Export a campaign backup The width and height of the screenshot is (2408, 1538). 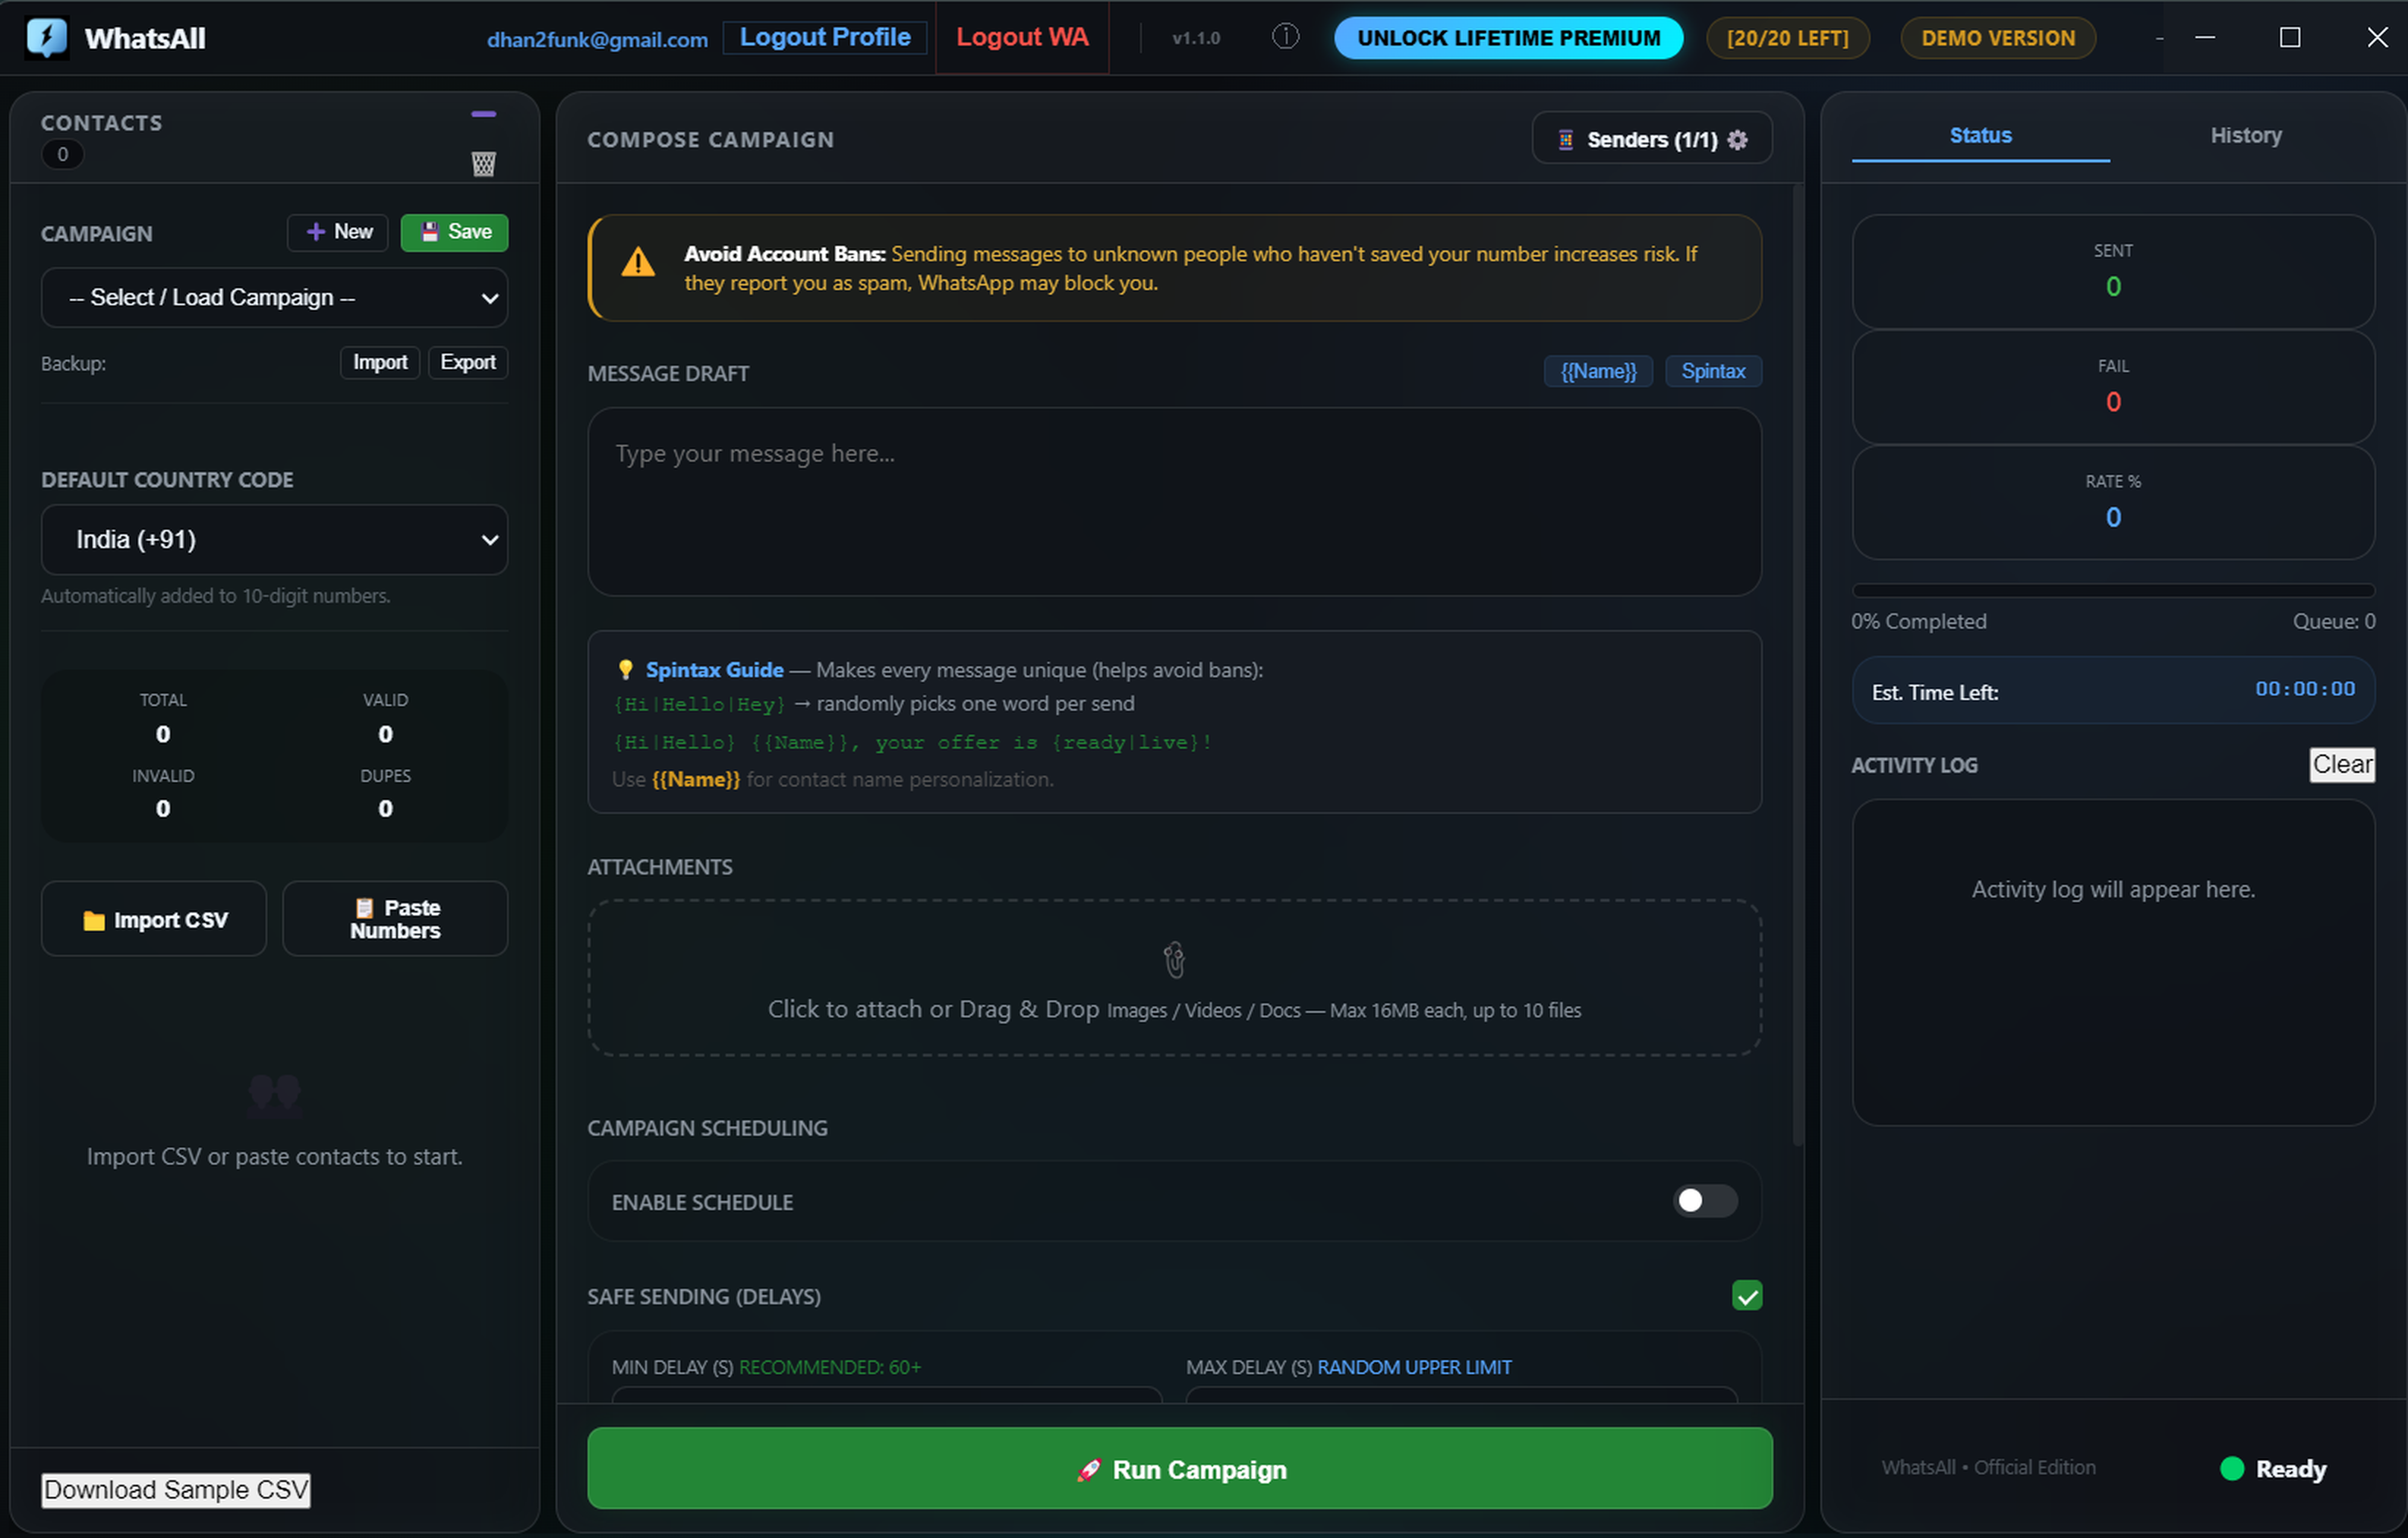[468, 362]
